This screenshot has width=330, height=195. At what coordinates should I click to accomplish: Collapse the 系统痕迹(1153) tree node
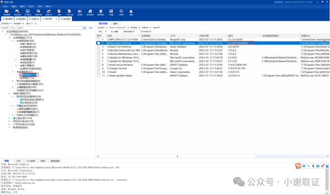pyautogui.click(x=9, y=38)
